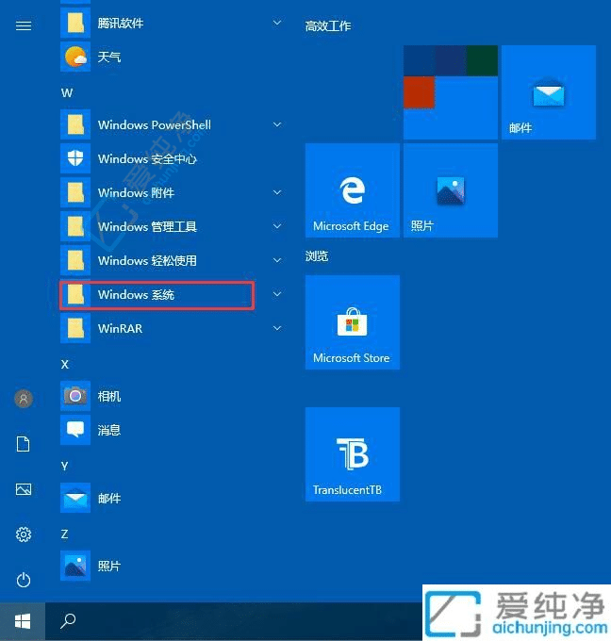Expand the Windows 系统 chevron

(277, 294)
